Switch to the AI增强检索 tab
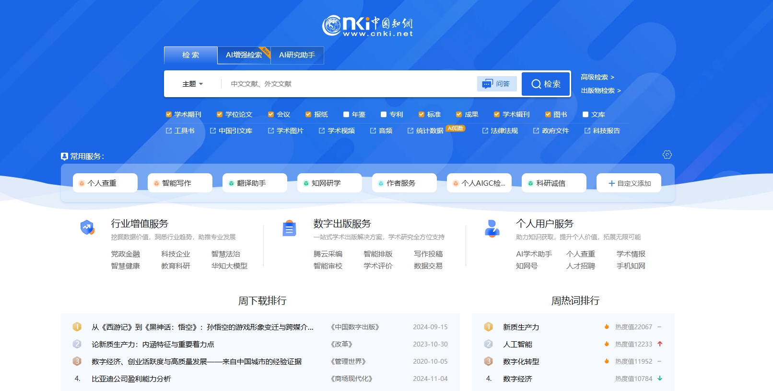 [x=244, y=55]
